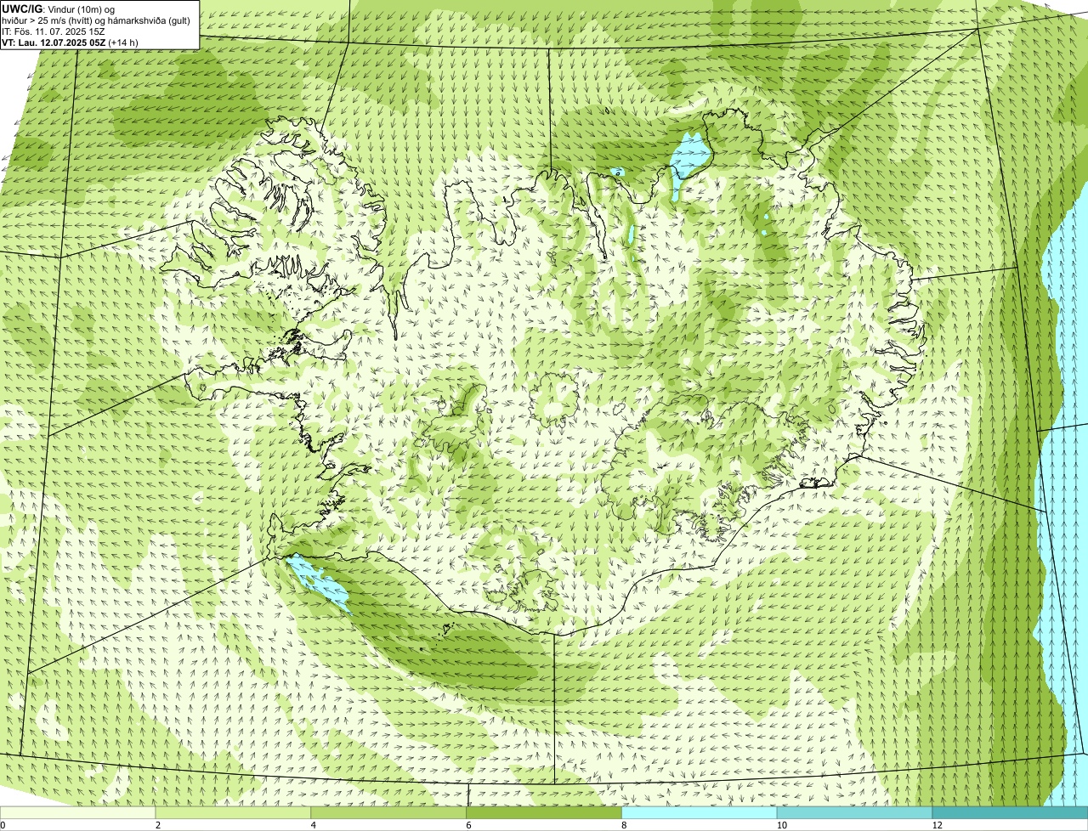Click the 8–10 light cyan legend segment
Viewport: 1088px width, 831px height.
(x=700, y=813)
